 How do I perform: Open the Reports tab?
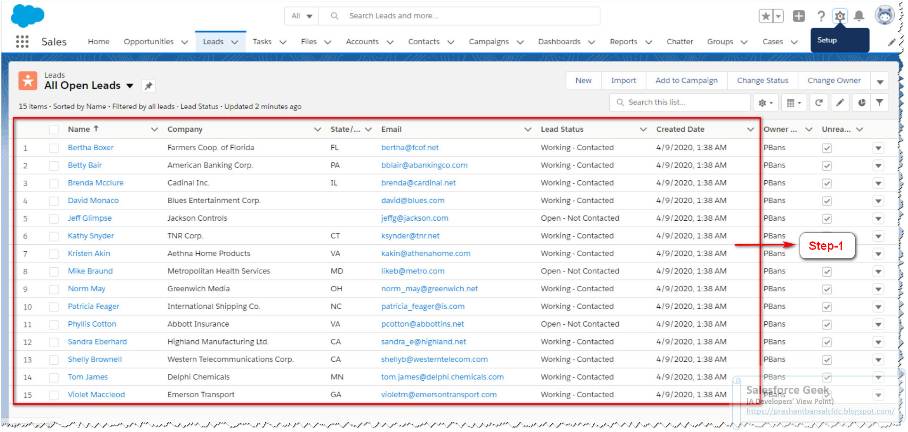pyautogui.click(x=623, y=41)
